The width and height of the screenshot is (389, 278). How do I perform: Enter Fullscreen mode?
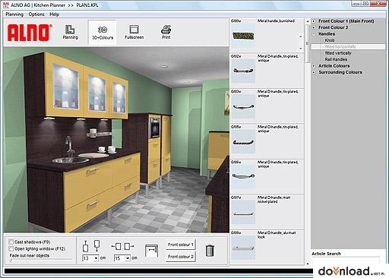point(134,32)
